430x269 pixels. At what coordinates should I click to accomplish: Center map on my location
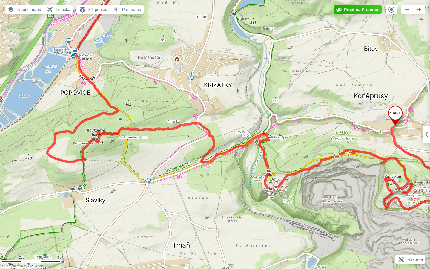click(391, 10)
